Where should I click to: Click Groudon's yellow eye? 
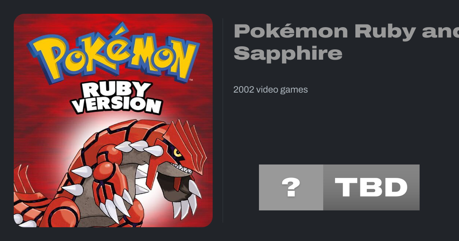click(177, 153)
